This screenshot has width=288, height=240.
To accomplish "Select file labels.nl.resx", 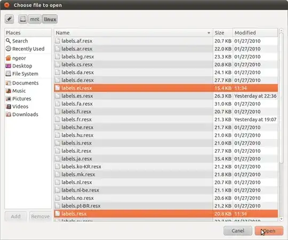I will tap(166, 183).
